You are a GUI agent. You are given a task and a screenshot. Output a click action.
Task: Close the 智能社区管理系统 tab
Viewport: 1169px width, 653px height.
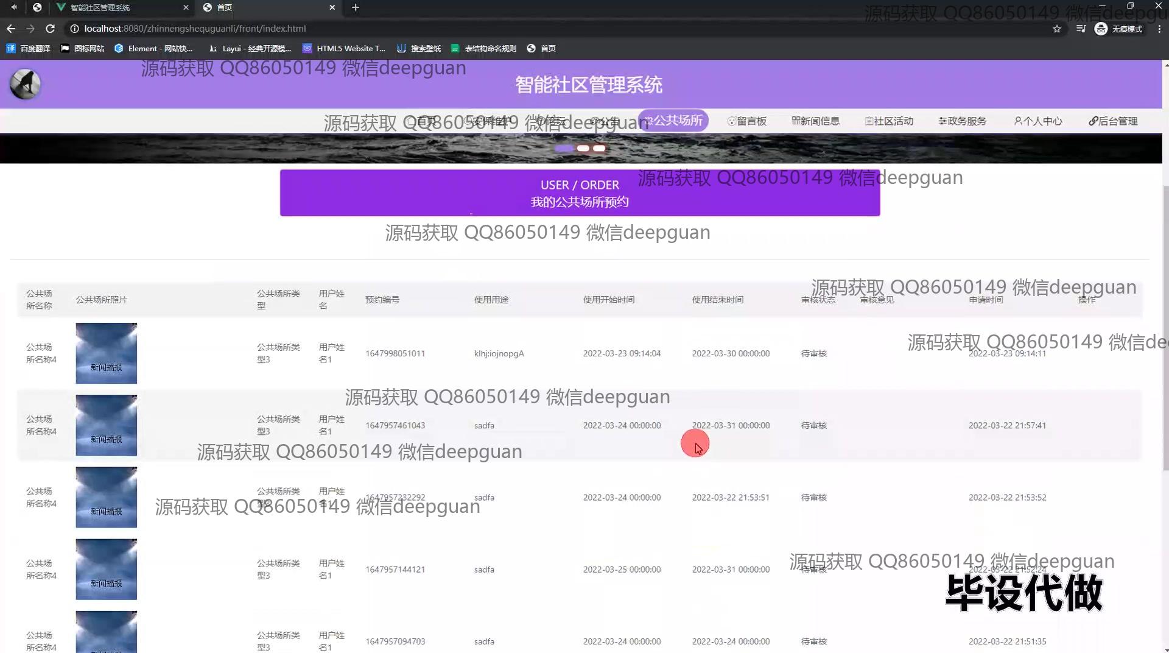tap(186, 7)
